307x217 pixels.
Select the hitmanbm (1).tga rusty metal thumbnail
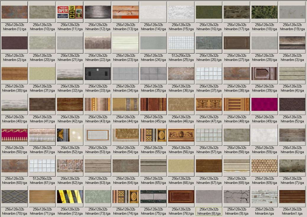coord(14,12)
